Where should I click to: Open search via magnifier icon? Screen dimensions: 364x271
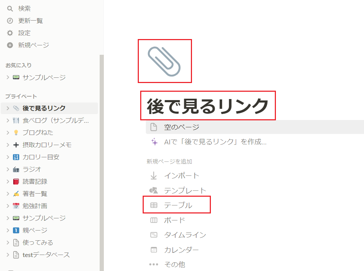10,9
